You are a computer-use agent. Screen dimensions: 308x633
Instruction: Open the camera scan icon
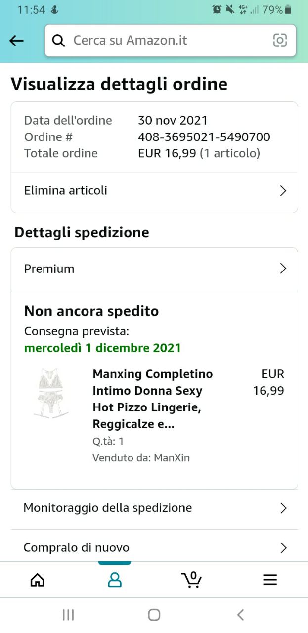tap(280, 41)
